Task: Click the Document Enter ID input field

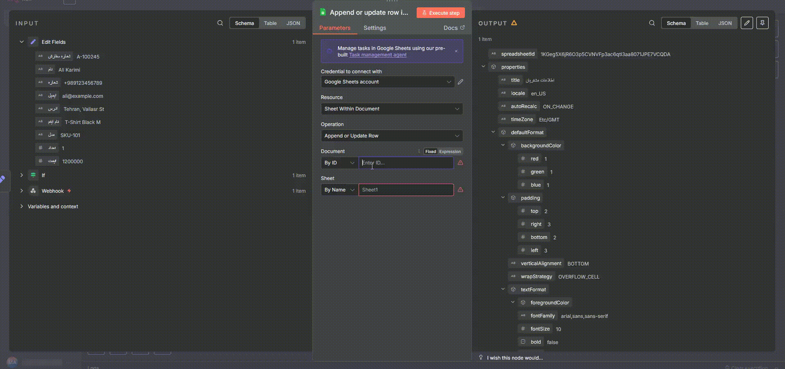Action: pyautogui.click(x=406, y=163)
